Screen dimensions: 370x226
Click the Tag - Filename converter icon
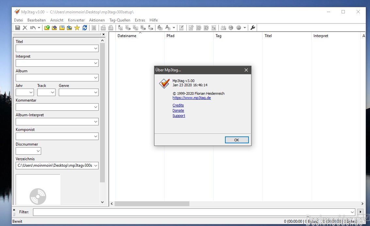pyautogui.click(x=121, y=28)
